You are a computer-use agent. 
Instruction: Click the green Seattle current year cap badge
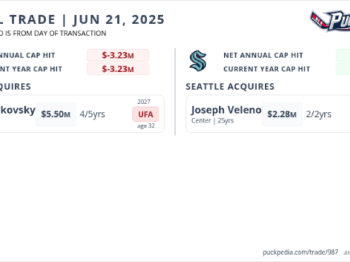(x=343, y=69)
